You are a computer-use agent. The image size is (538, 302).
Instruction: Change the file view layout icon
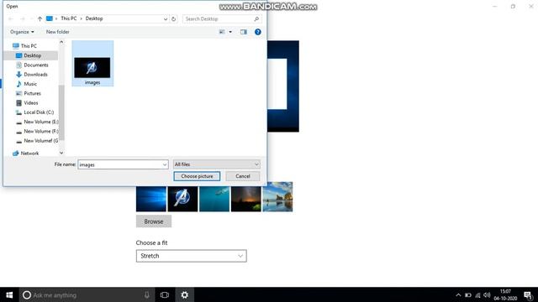[x=222, y=32]
